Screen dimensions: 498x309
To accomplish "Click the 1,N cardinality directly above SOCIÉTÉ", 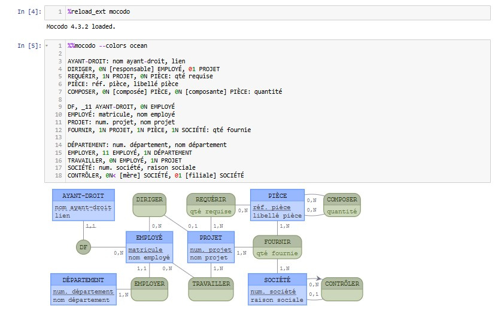I will (x=284, y=269).
